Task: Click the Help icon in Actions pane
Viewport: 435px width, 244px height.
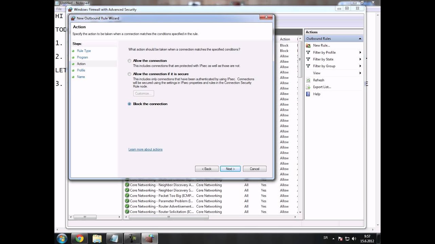Action: click(308, 94)
